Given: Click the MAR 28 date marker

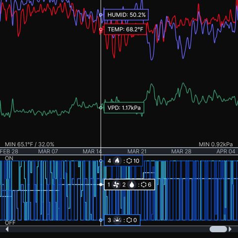Looking at the screenshot, I should coord(181,151).
